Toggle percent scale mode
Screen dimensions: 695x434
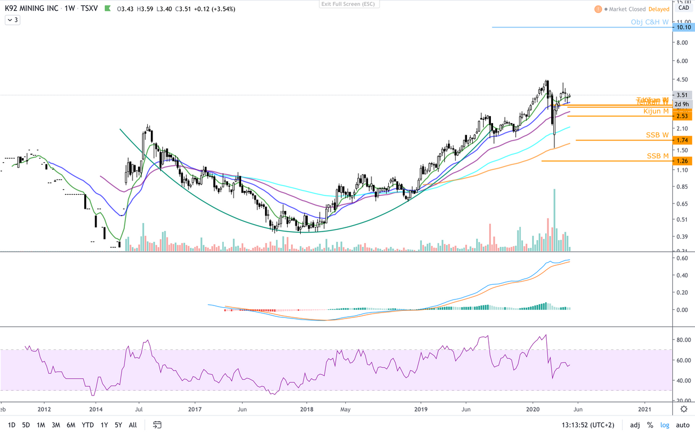tap(649, 425)
